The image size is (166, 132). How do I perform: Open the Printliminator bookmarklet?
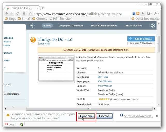pyautogui.click(x=60, y=19)
